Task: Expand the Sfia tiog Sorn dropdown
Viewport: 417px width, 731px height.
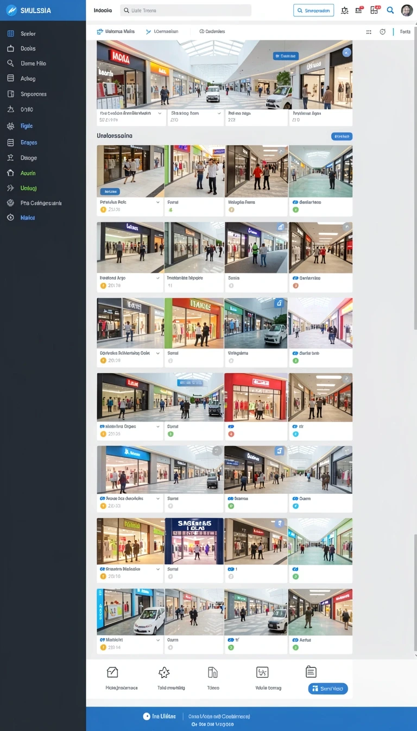Action: [219, 114]
